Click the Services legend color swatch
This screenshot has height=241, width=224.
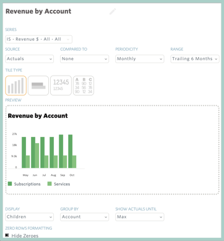tap(50, 184)
